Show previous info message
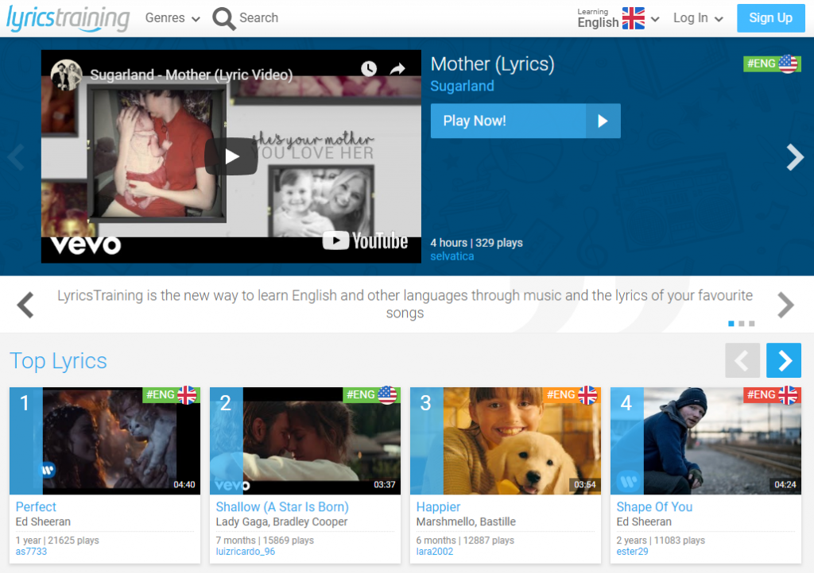The height and width of the screenshot is (573, 814). click(x=25, y=305)
